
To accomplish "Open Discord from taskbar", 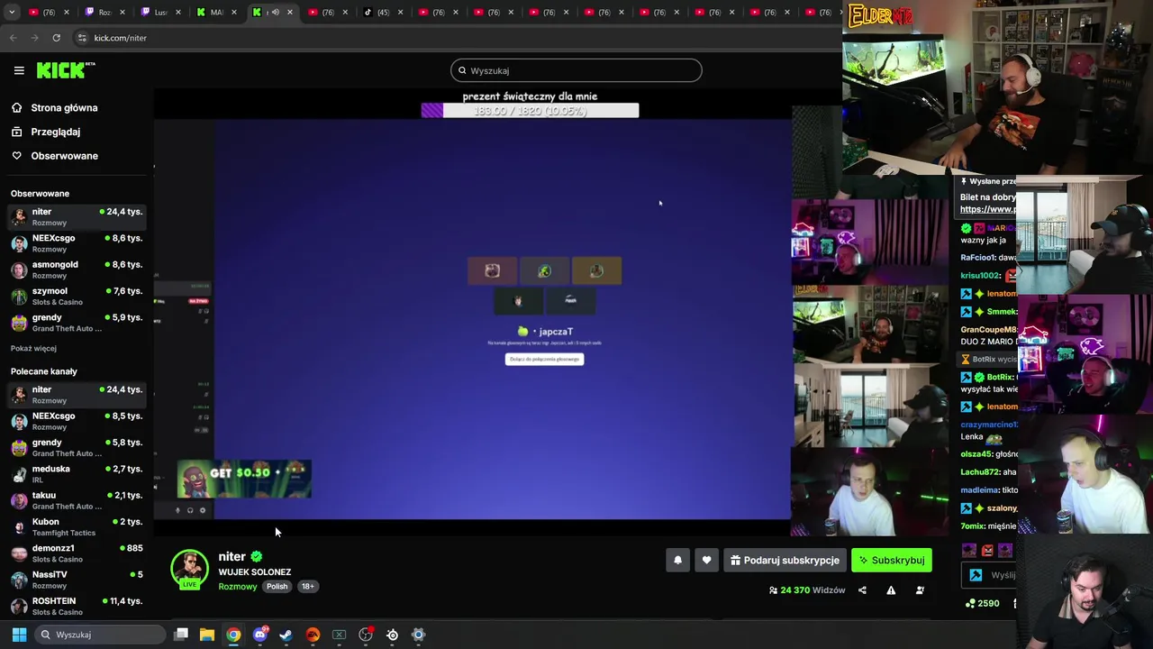I will coord(260,635).
